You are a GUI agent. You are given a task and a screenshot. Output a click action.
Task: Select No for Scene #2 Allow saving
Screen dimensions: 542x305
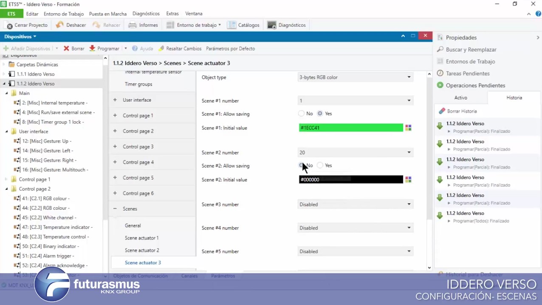[301, 165]
